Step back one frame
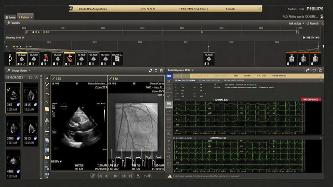Screen dimensions: 333x187 (107, 176)
